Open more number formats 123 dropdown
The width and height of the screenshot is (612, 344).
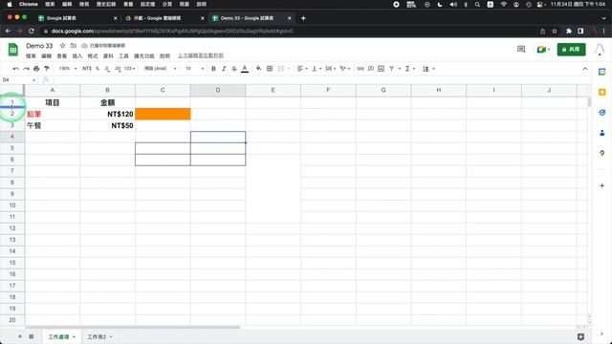coord(129,69)
